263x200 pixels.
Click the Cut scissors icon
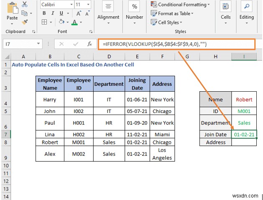[25, 4]
